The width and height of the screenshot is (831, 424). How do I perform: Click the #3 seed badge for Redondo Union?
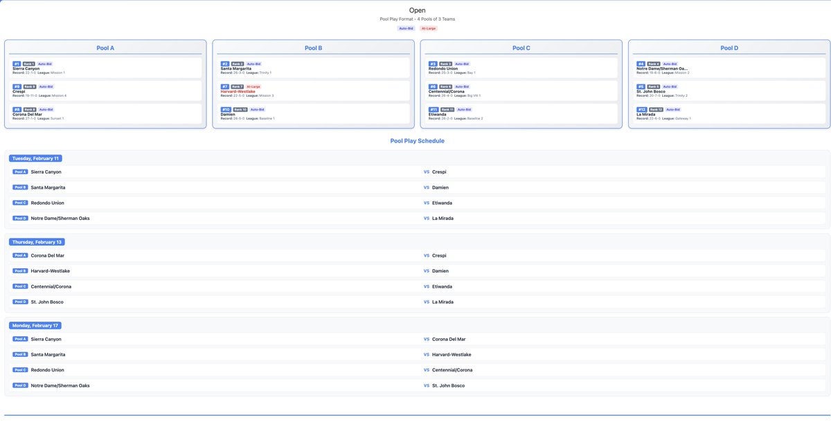coord(432,64)
